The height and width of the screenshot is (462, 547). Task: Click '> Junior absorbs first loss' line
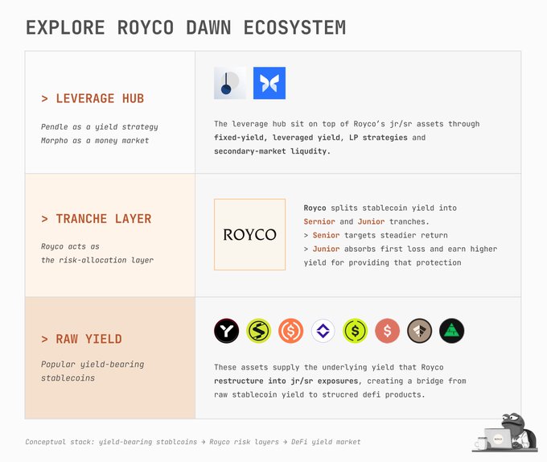coord(401,249)
